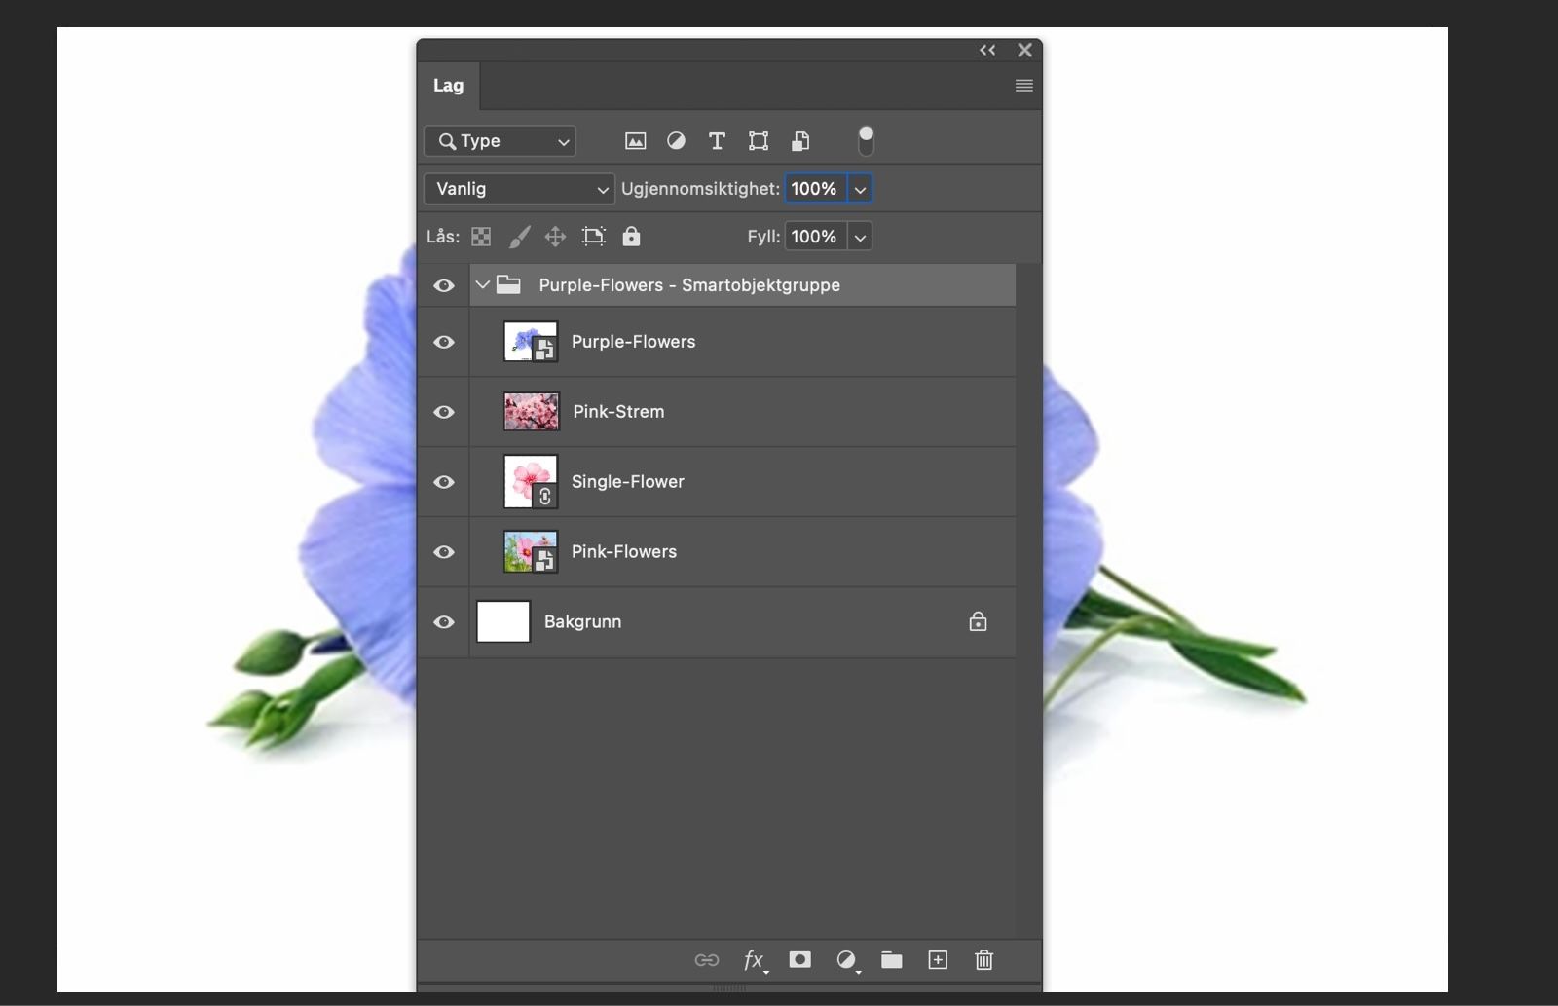Open the Lag panel options menu
The image size is (1558, 1006).
pyautogui.click(x=1023, y=86)
